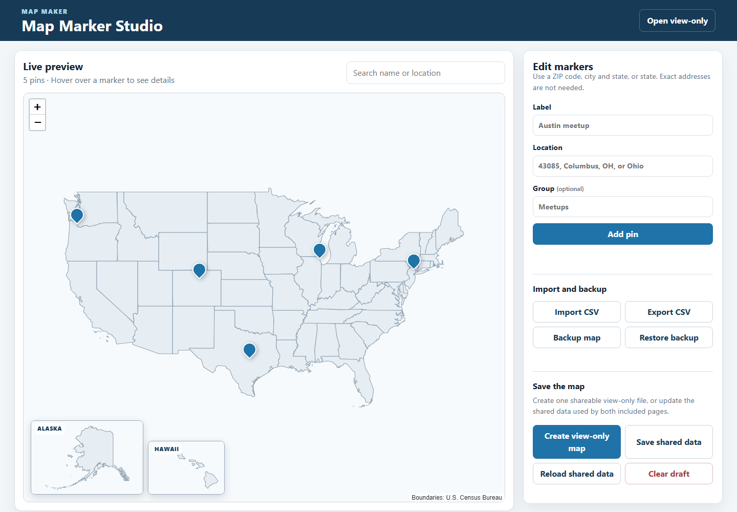Import markers from CSV

pyautogui.click(x=577, y=312)
